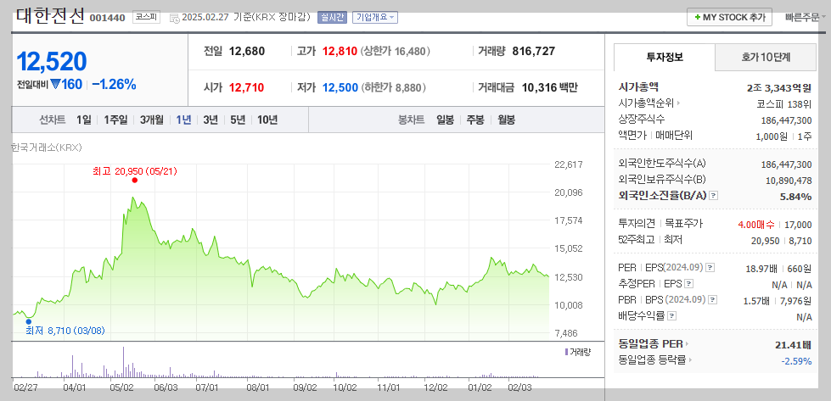Switch to the 투자정보 tab
Screen dimensions: 831x401
665,58
